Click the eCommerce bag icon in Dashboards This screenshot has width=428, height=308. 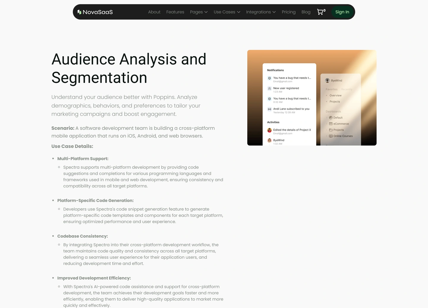(x=331, y=124)
